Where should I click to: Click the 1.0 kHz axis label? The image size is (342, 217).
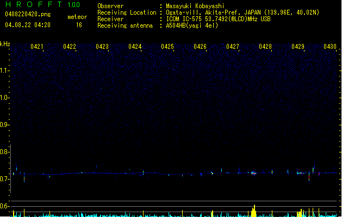(x=4, y=98)
